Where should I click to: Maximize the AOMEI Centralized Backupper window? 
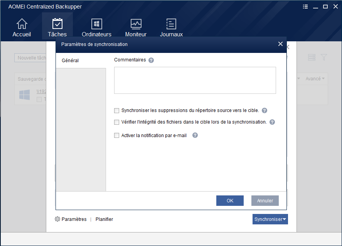point(325,7)
